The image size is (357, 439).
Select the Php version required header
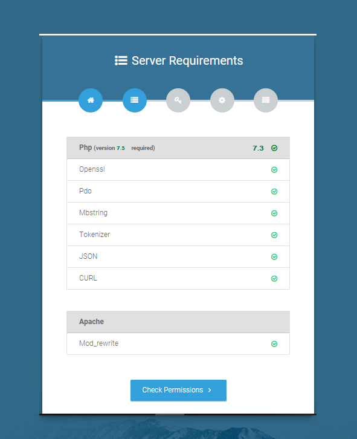click(178, 148)
